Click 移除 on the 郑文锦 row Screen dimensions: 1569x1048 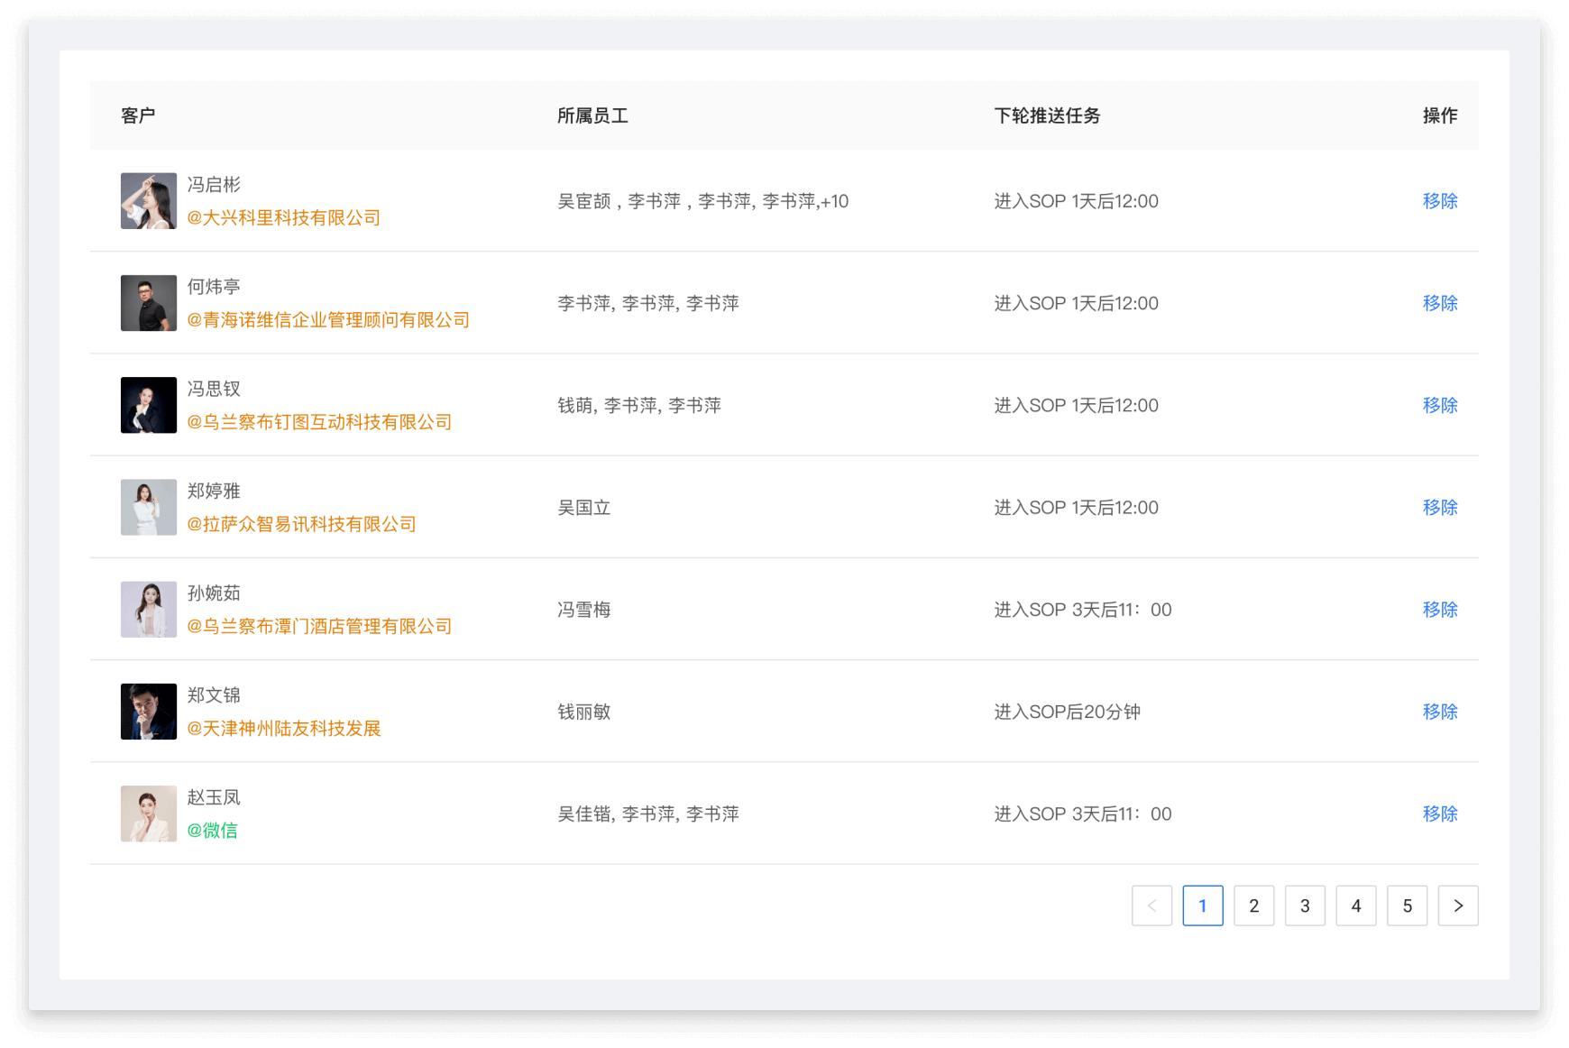click(x=1440, y=711)
